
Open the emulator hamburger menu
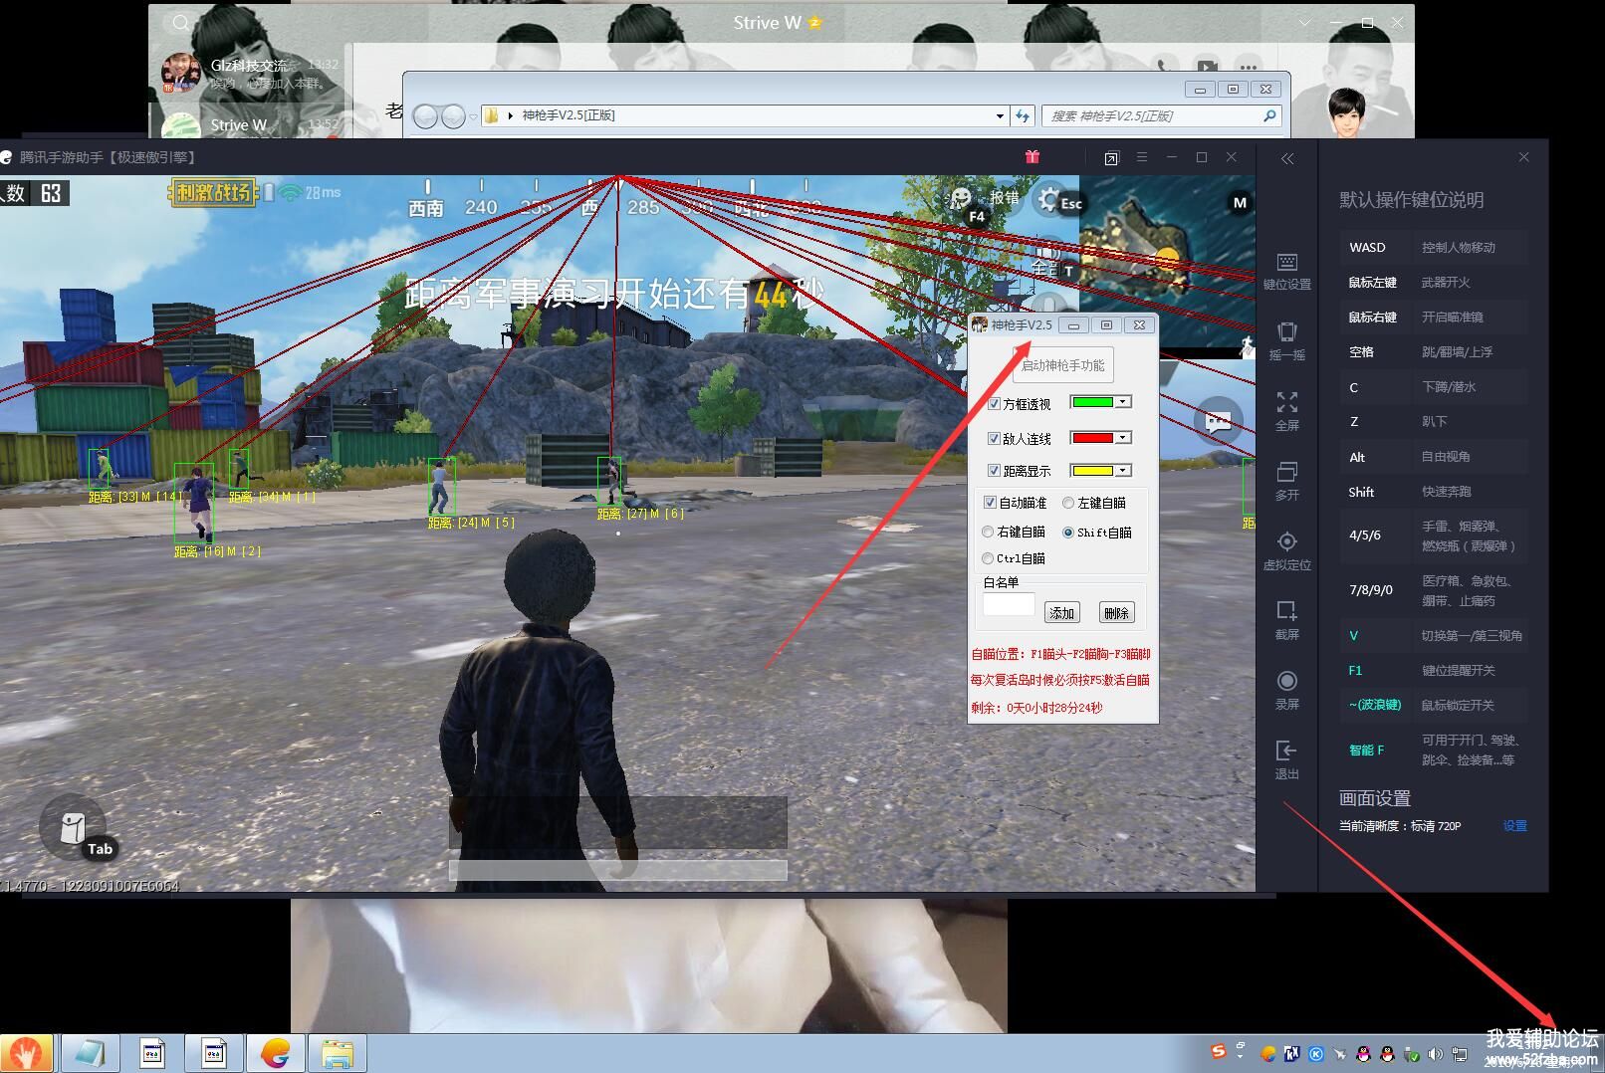point(1142,157)
